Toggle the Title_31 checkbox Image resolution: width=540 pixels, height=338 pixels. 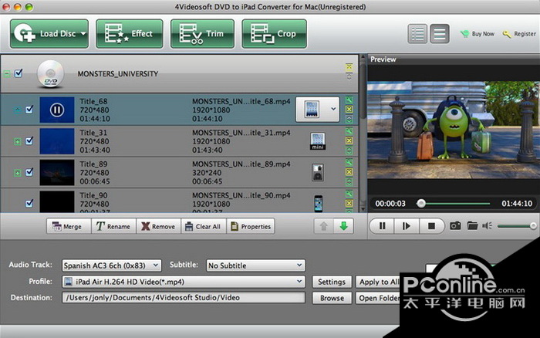click(x=29, y=141)
